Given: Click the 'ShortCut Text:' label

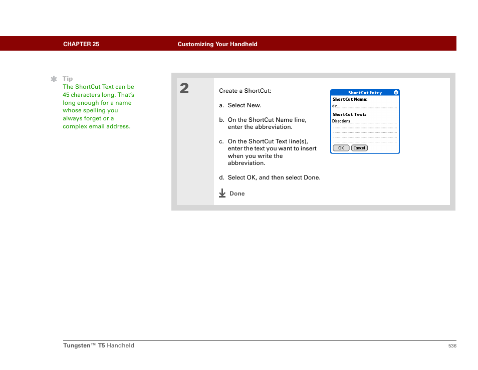Looking at the screenshot, I should coord(349,114).
